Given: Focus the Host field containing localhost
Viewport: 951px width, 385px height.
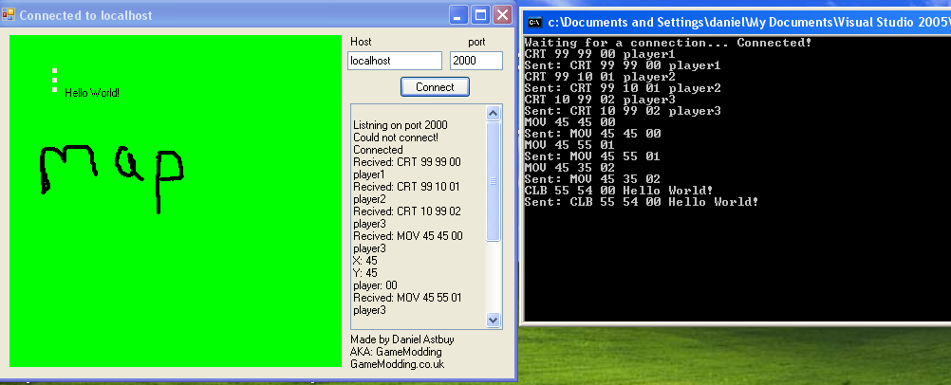Looking at the screenshot, I should (394, 61).
